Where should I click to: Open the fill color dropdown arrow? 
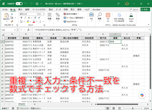(30, 22)
